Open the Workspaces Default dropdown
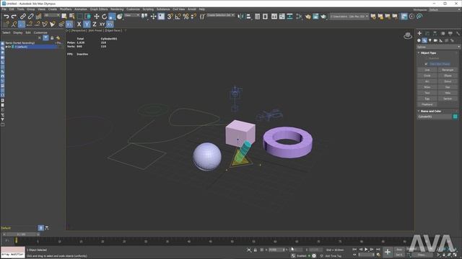 pos(445,9)
